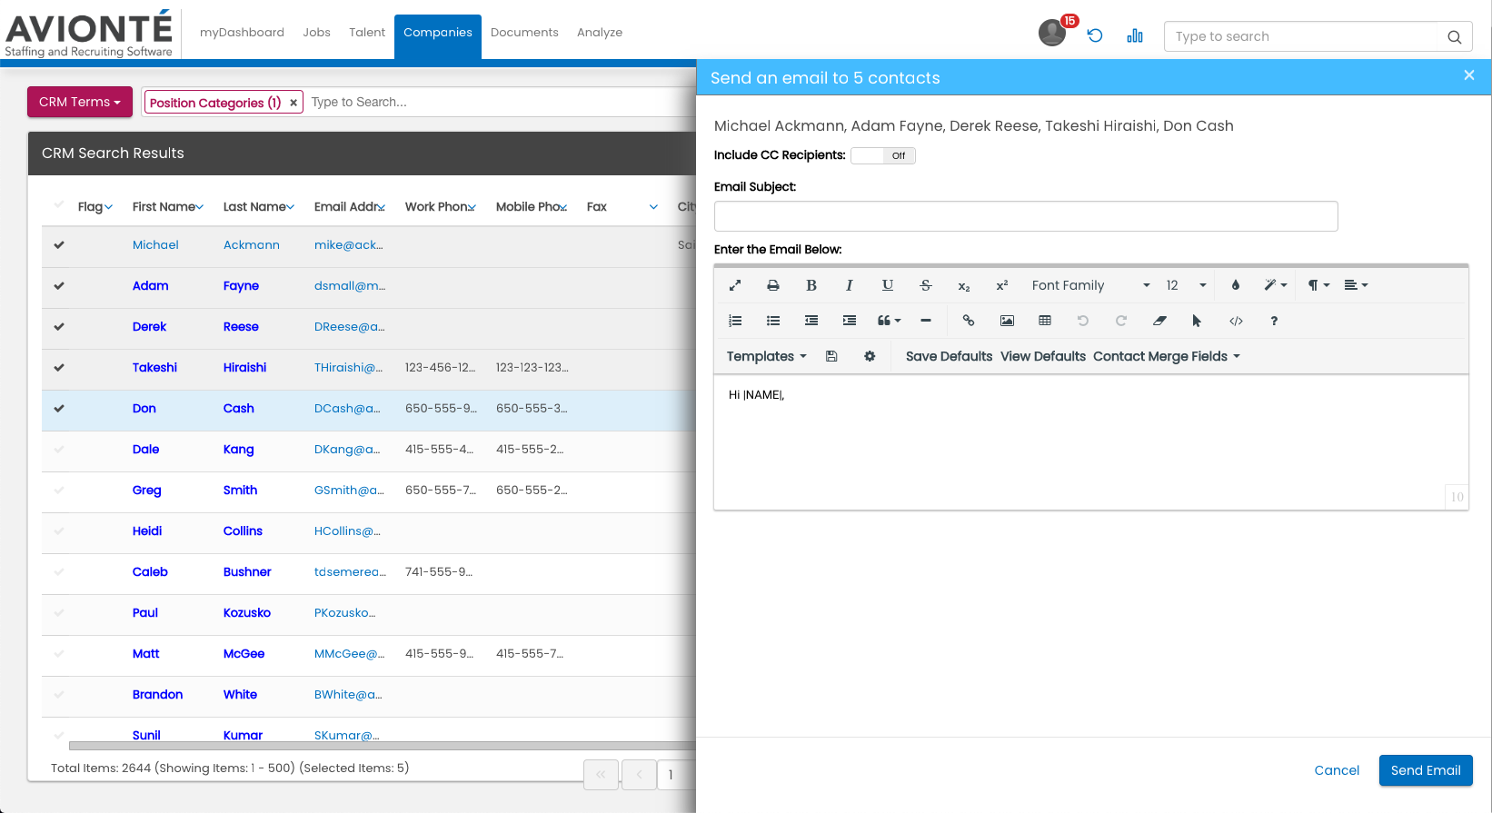Viewport: 1492px width, 813px height.
Task: Open the Font Family dropdown
Action: point(1090,285)
